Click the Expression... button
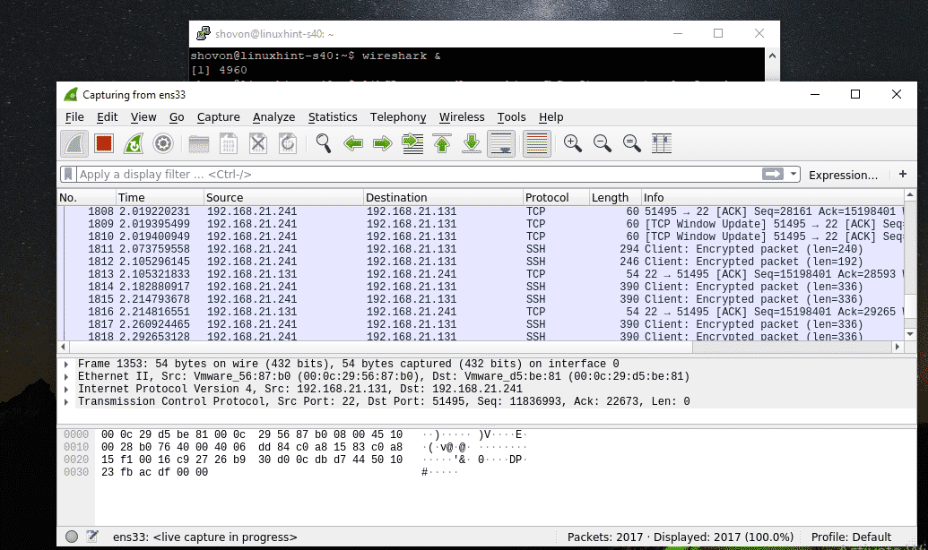 843,175
